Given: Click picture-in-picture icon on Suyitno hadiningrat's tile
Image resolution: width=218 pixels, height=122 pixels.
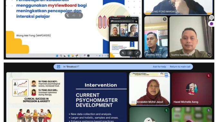Looking at the screenshot, I should 209,55.
